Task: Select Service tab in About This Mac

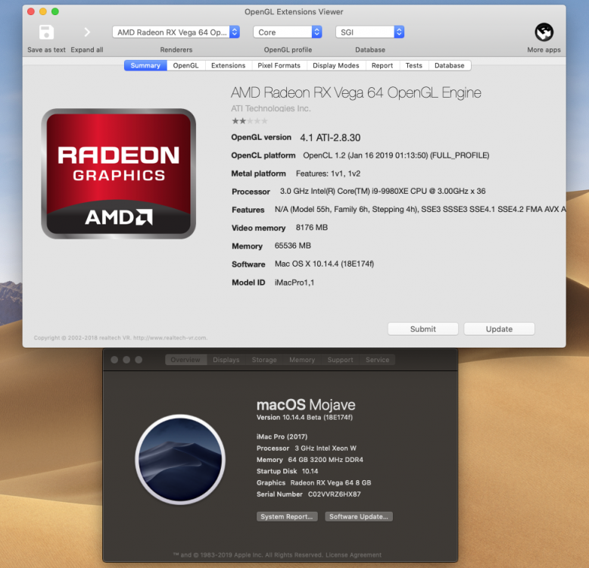Action: tap(378, 360)
